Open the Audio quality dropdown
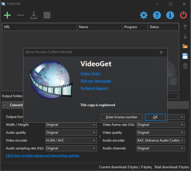The height and width of the screenshot is (171, 191). [71, 133]
